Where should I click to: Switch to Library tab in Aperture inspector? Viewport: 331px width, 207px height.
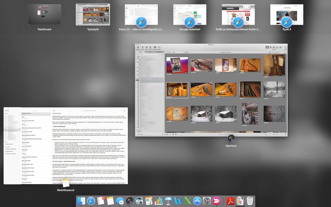(140, 52)
